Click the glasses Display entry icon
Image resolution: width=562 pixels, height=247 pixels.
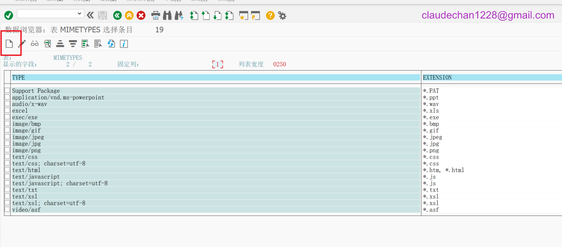(35, 44)
